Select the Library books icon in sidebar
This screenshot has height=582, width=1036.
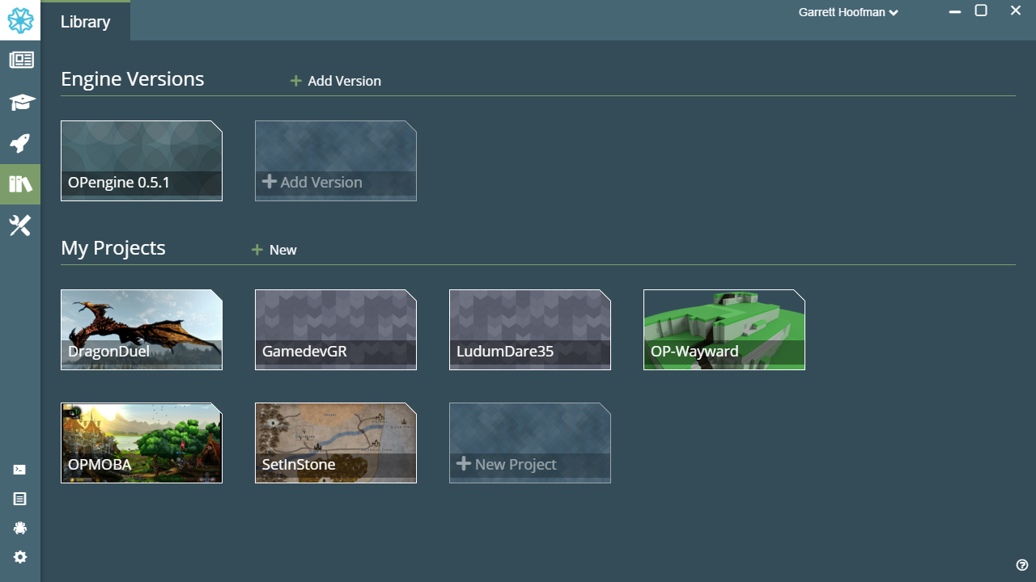coord(20,184)
